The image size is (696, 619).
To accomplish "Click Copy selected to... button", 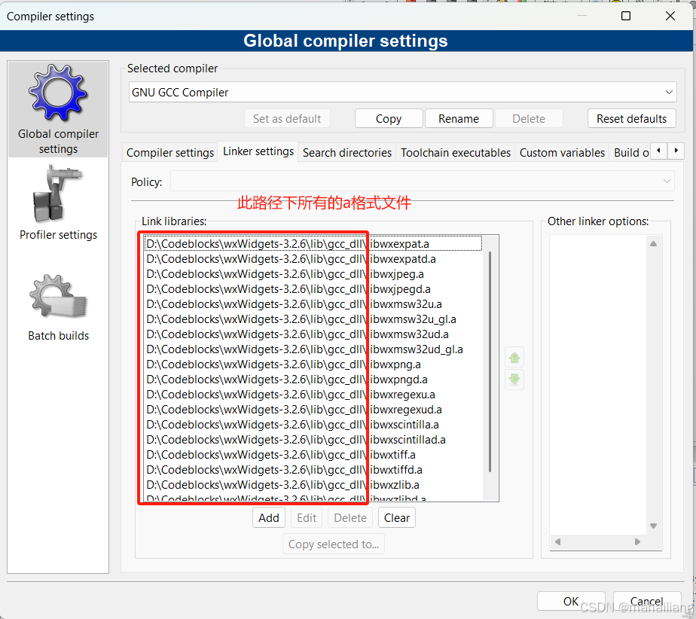I will click(x=334, y=544).
